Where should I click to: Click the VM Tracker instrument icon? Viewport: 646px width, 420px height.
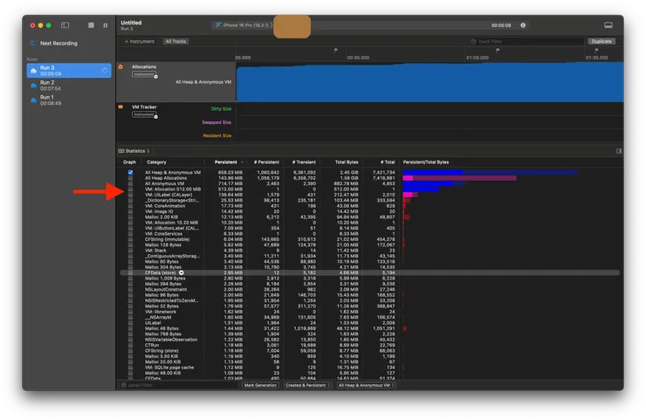pyautogui.click(x=121, y=107)
